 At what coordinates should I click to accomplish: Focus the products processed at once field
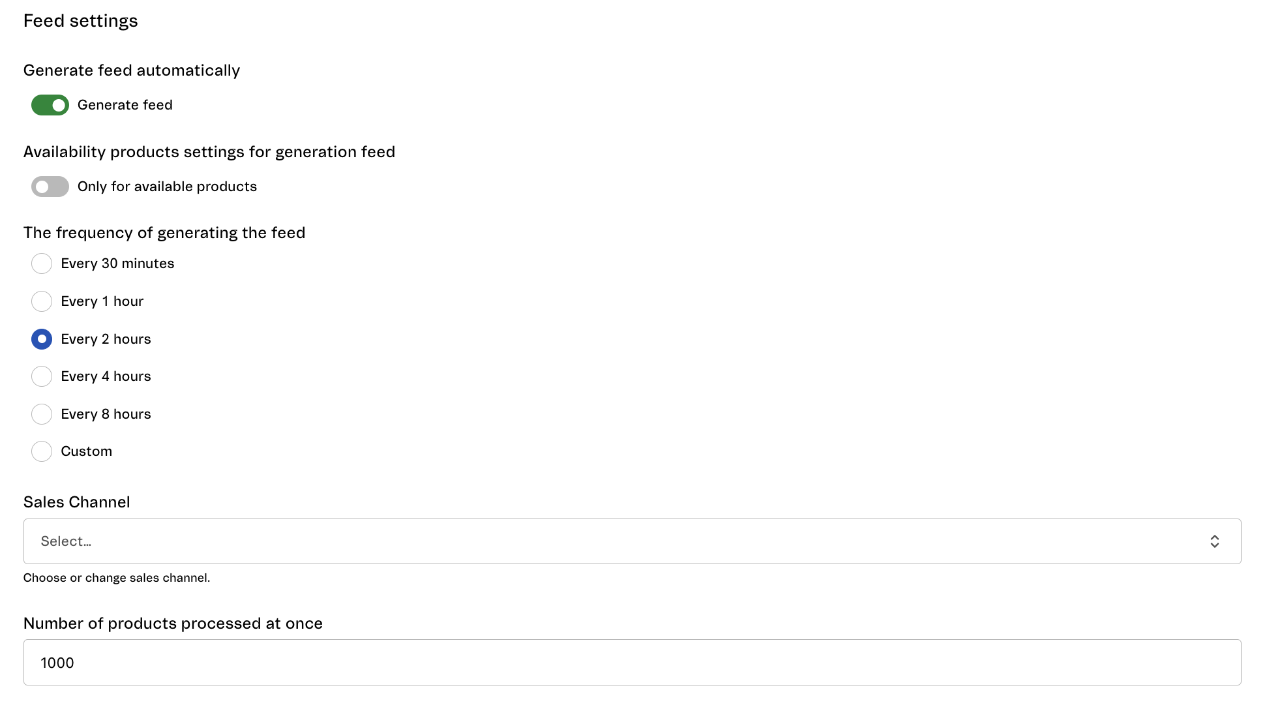(632, 663)
